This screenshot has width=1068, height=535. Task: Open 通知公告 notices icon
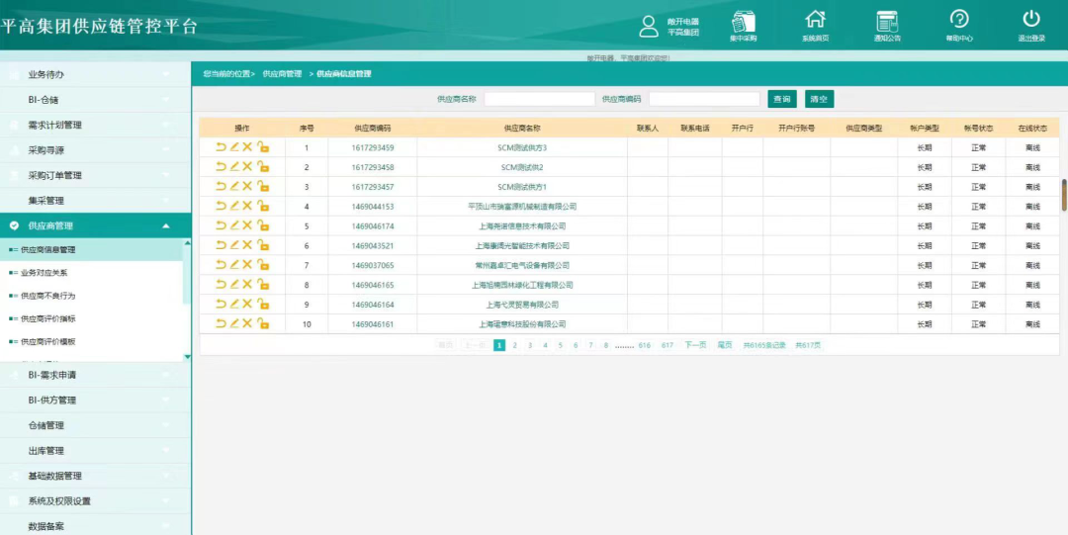887,26
